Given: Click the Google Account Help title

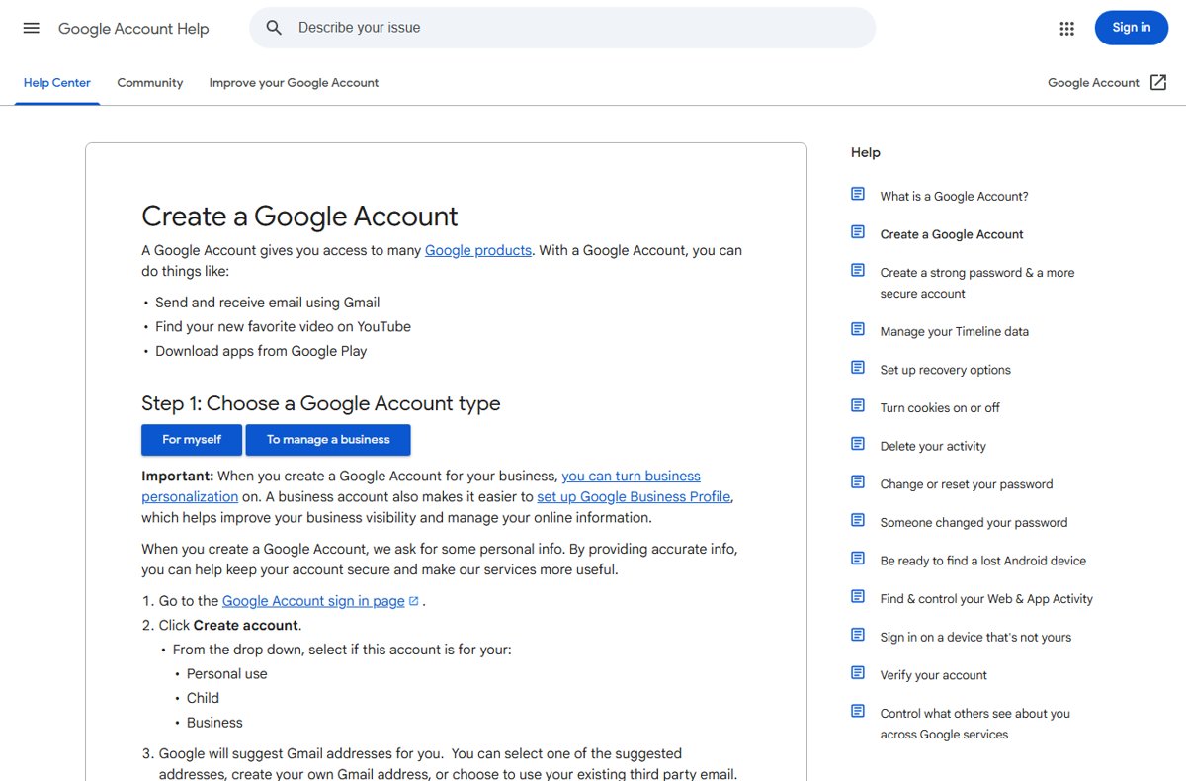Looking at the screenshot, I should pos(133,29).
